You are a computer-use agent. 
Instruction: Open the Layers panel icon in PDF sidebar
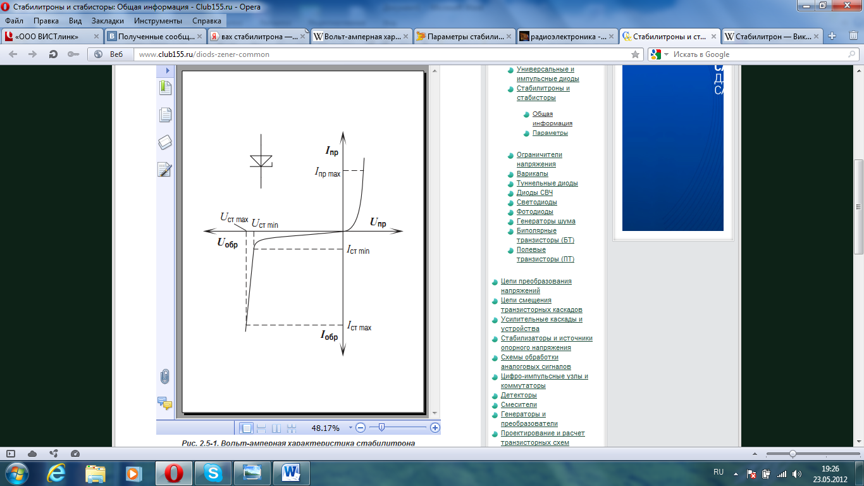[x=165, y=142]
